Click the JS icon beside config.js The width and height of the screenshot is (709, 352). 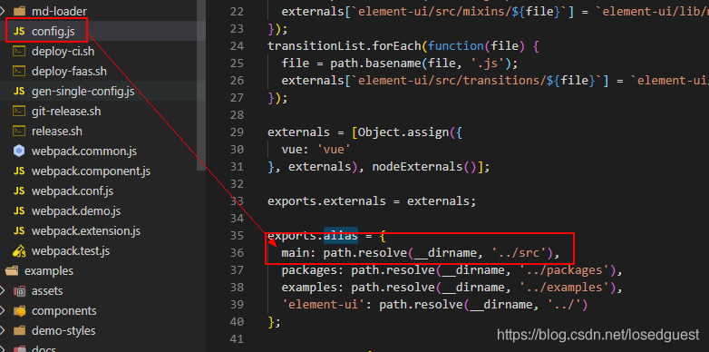pos(19,31)
